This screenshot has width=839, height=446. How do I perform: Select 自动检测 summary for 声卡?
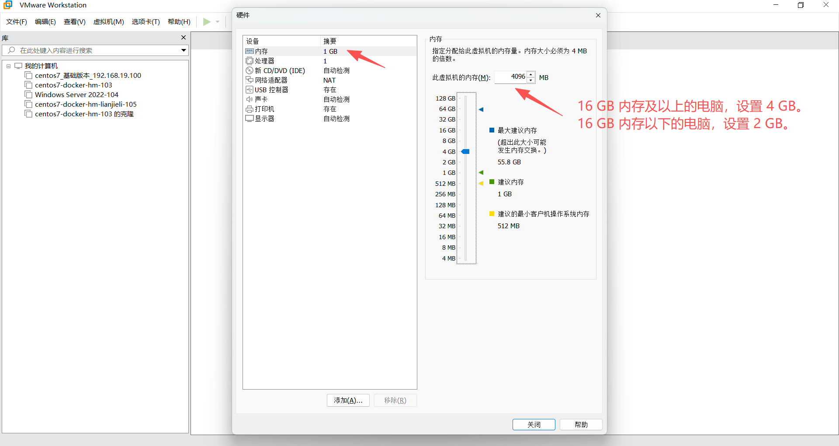point(336,99)
